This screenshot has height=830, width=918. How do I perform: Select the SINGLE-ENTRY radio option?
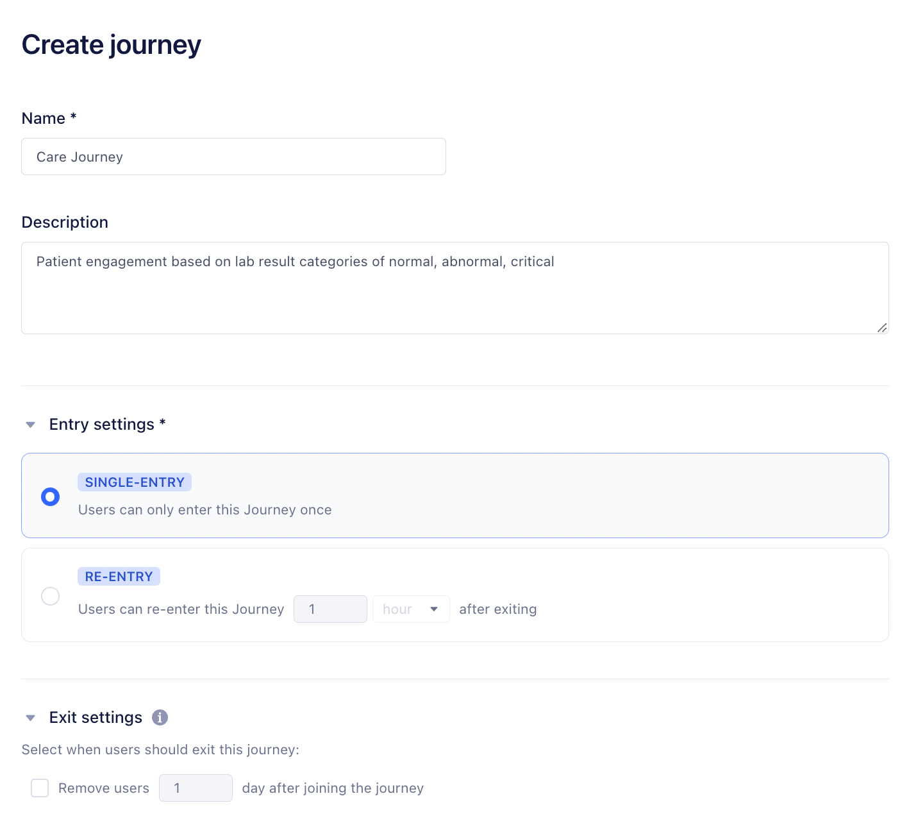point(51,496)
